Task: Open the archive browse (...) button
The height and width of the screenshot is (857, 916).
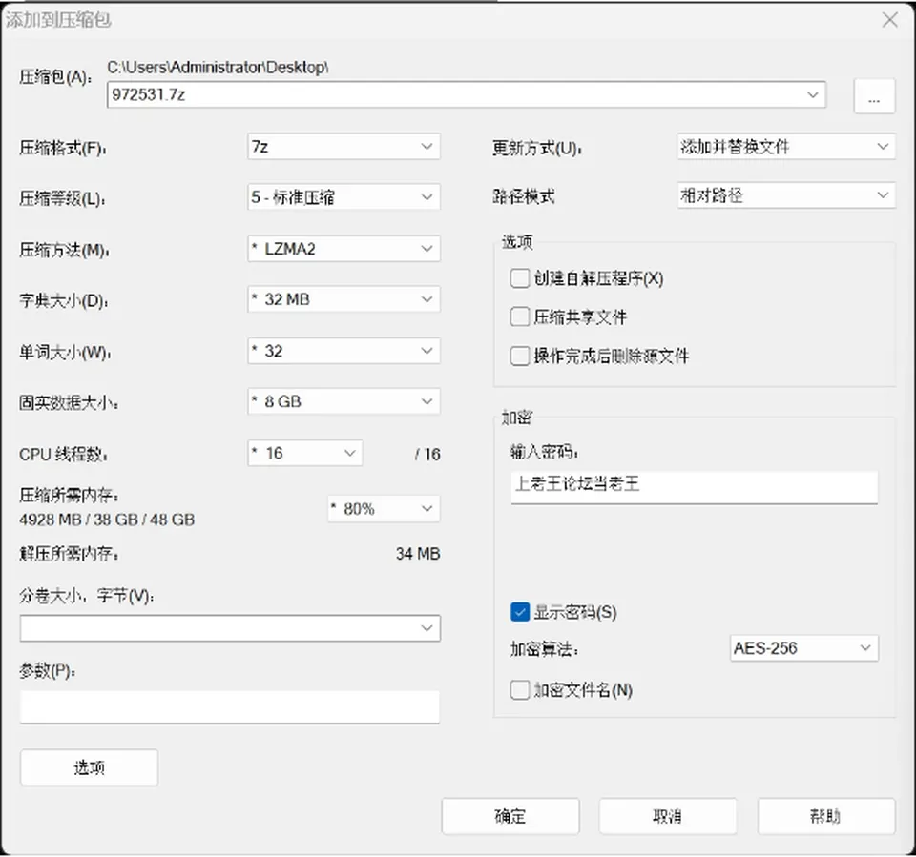Action: [x=874, y=95]
